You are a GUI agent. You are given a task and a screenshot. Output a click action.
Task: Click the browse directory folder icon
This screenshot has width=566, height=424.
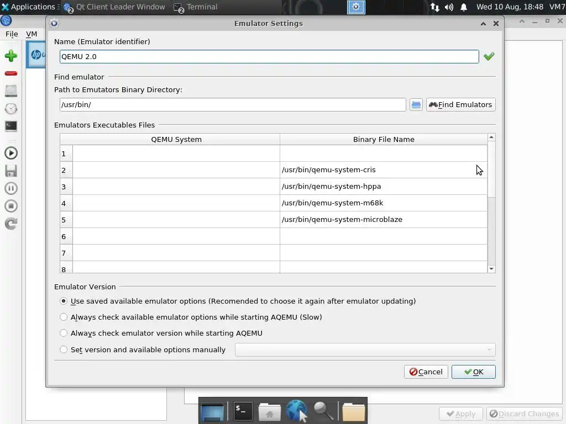pyautogui.click(x=416, y=105)
